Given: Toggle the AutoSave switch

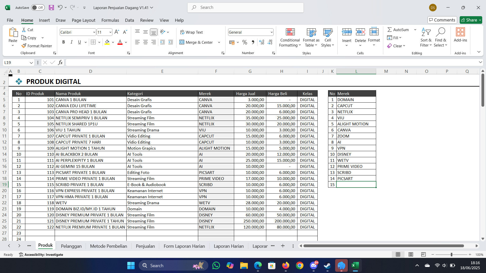Looking at the screenshot, I should [x=38, y=8].
